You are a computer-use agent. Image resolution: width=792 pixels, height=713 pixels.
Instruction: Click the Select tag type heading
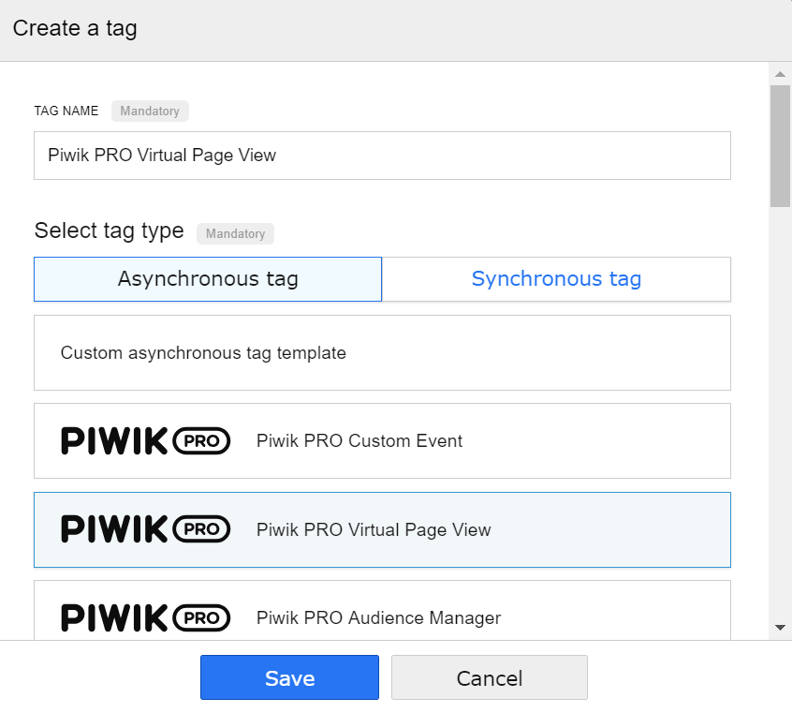(110, 231)
